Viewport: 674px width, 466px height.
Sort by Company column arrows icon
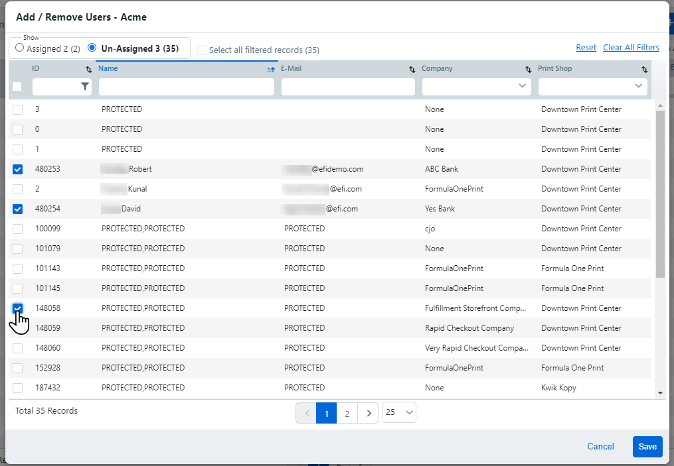[528, 69]
